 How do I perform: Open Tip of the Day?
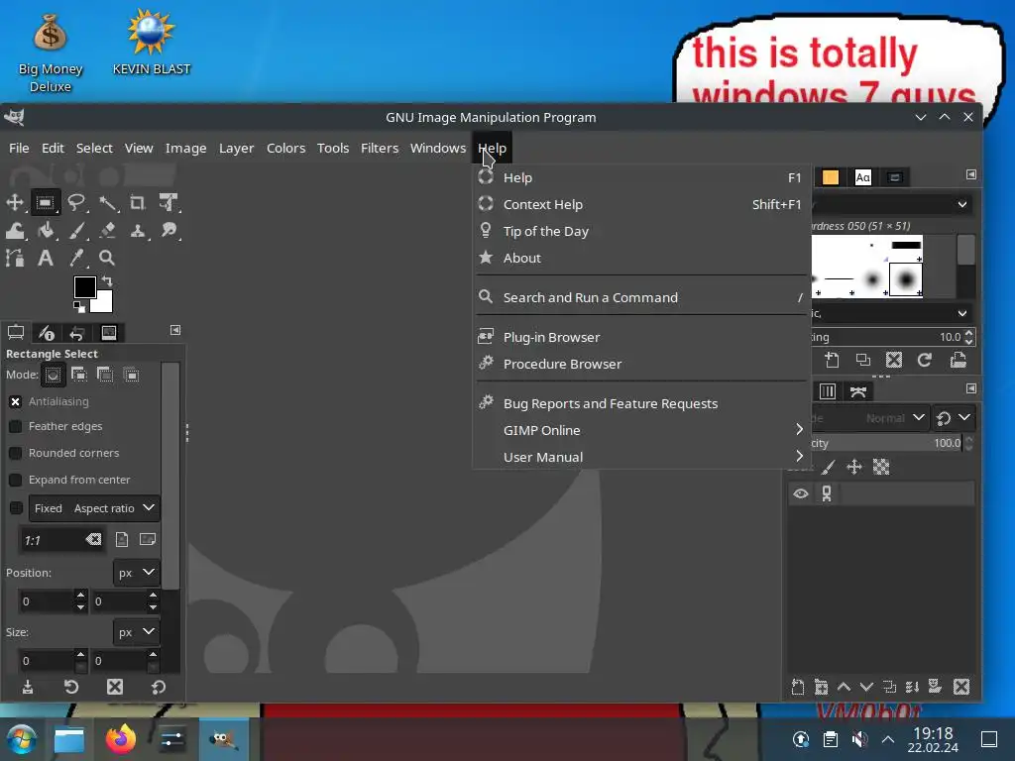(x=641, y=231)
